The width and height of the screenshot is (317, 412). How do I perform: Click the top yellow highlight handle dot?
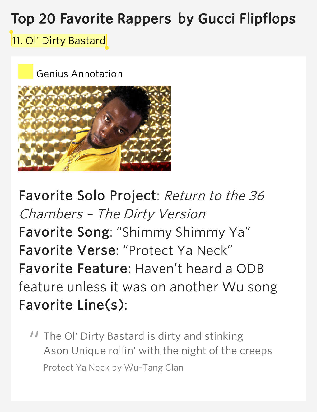(11, 32)
